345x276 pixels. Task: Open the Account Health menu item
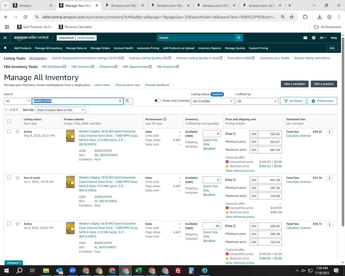pos(123,48)
